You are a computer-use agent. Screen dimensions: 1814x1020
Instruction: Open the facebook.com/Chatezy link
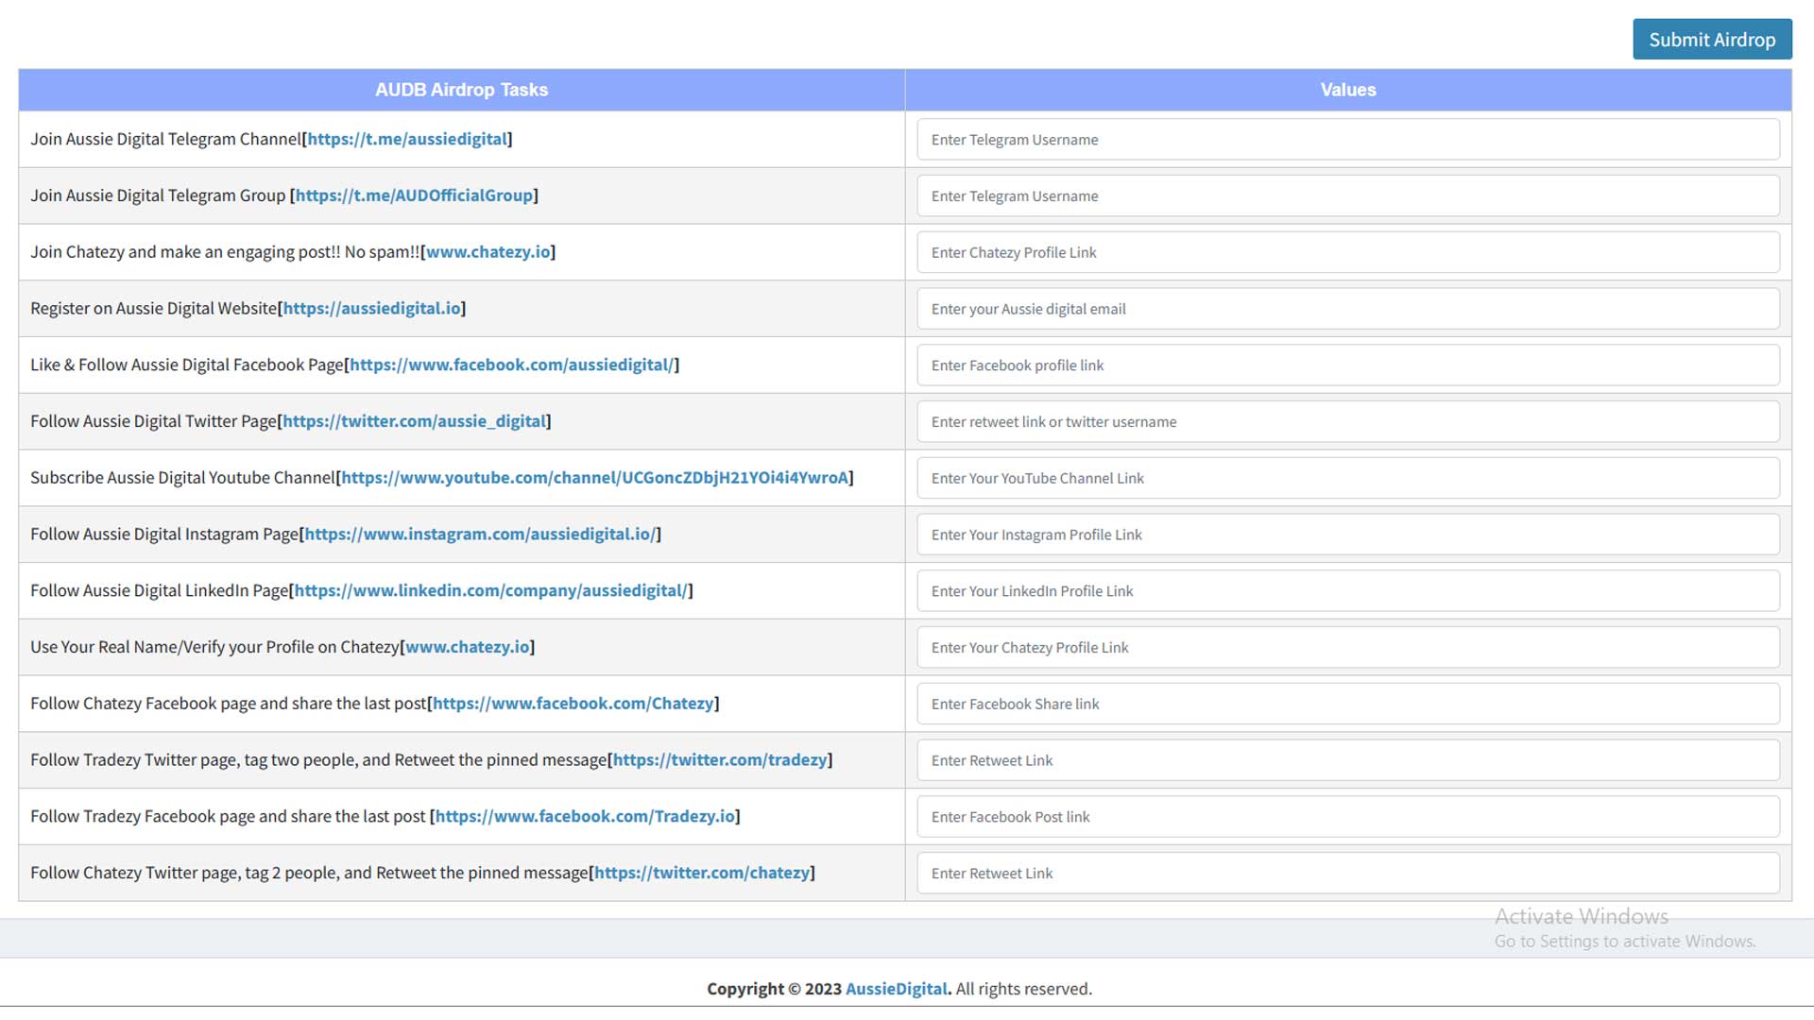click(x=573, y=704)
